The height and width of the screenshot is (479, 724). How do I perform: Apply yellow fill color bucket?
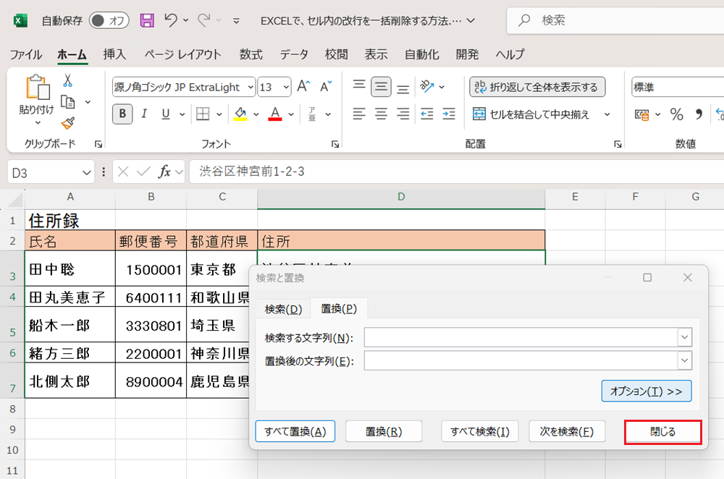click(x=240, y=114)
